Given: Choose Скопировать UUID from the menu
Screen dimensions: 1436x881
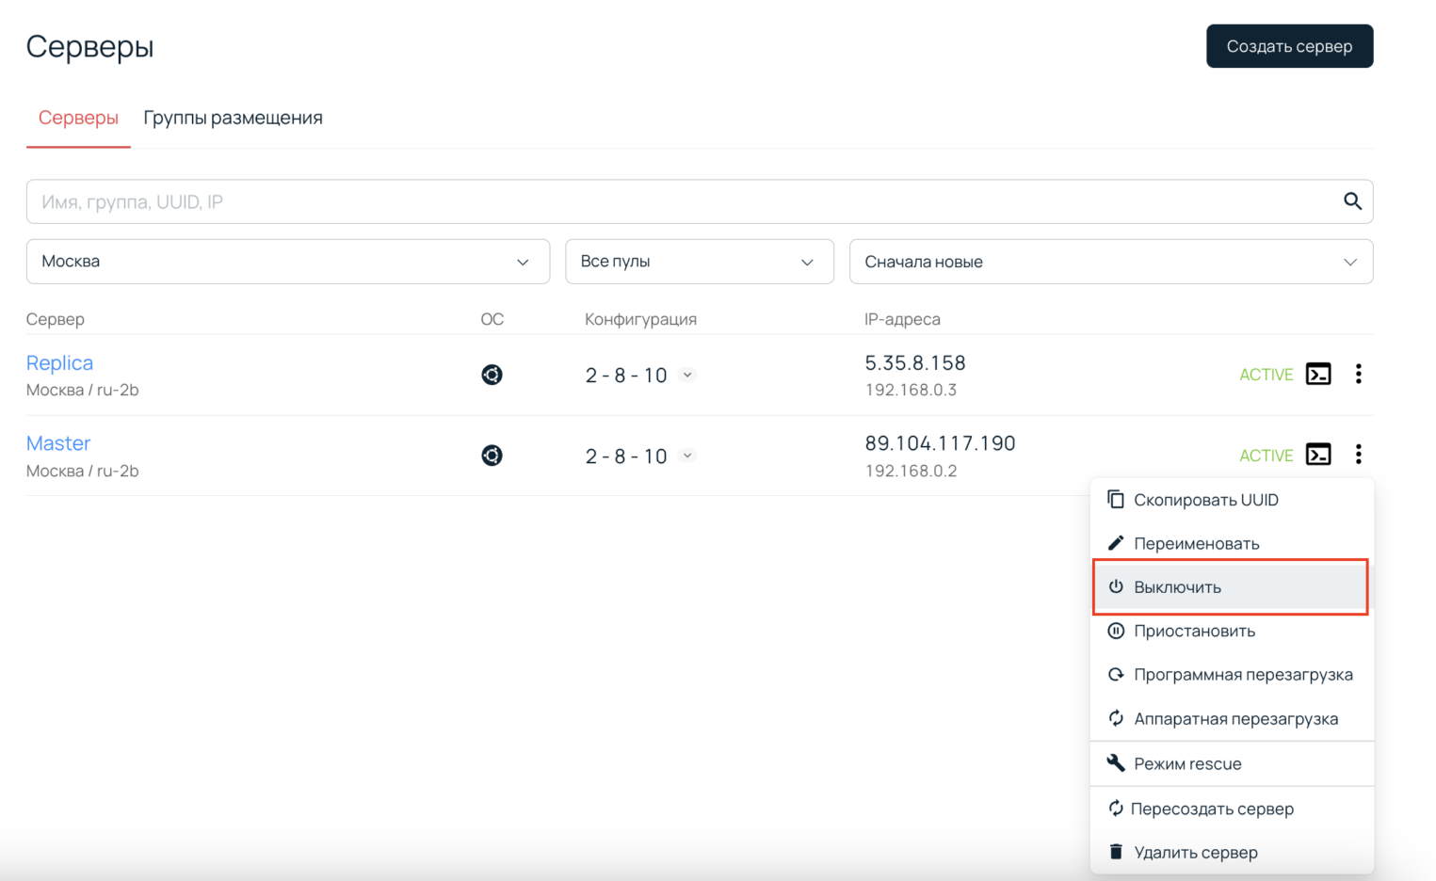Looking at the screenshot, I should click(1232, 500).
